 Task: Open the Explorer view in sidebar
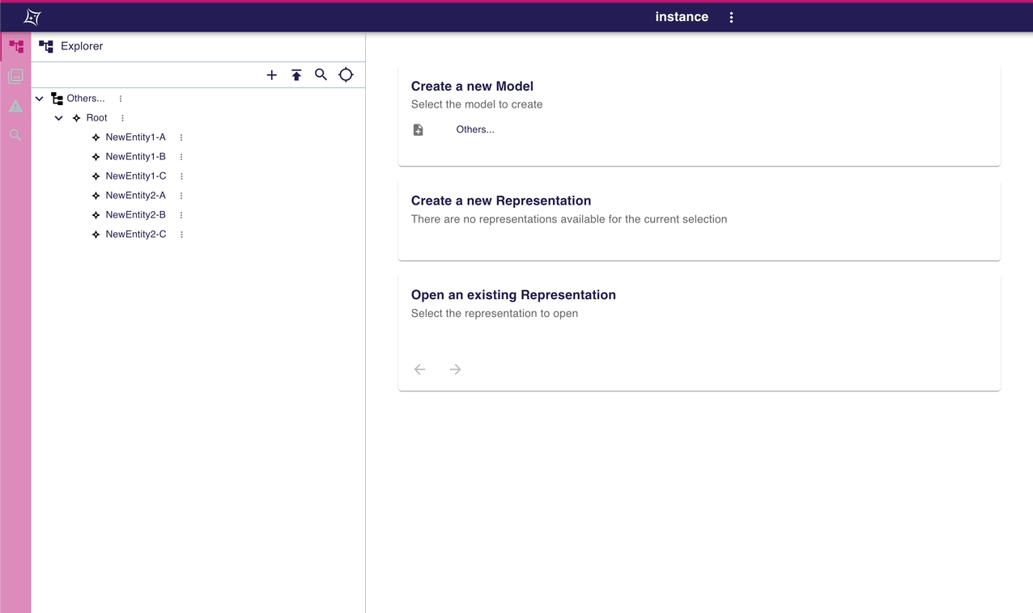click(16, 47)
